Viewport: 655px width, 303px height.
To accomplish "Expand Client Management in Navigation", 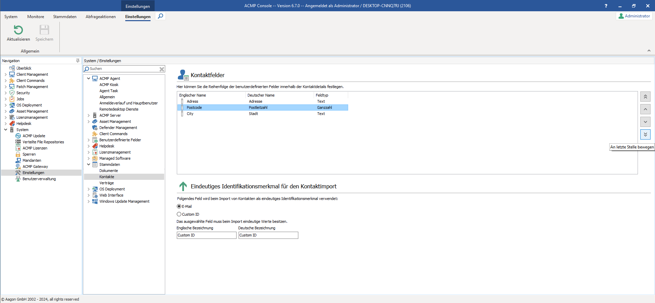I will click(x=5, y=74).
